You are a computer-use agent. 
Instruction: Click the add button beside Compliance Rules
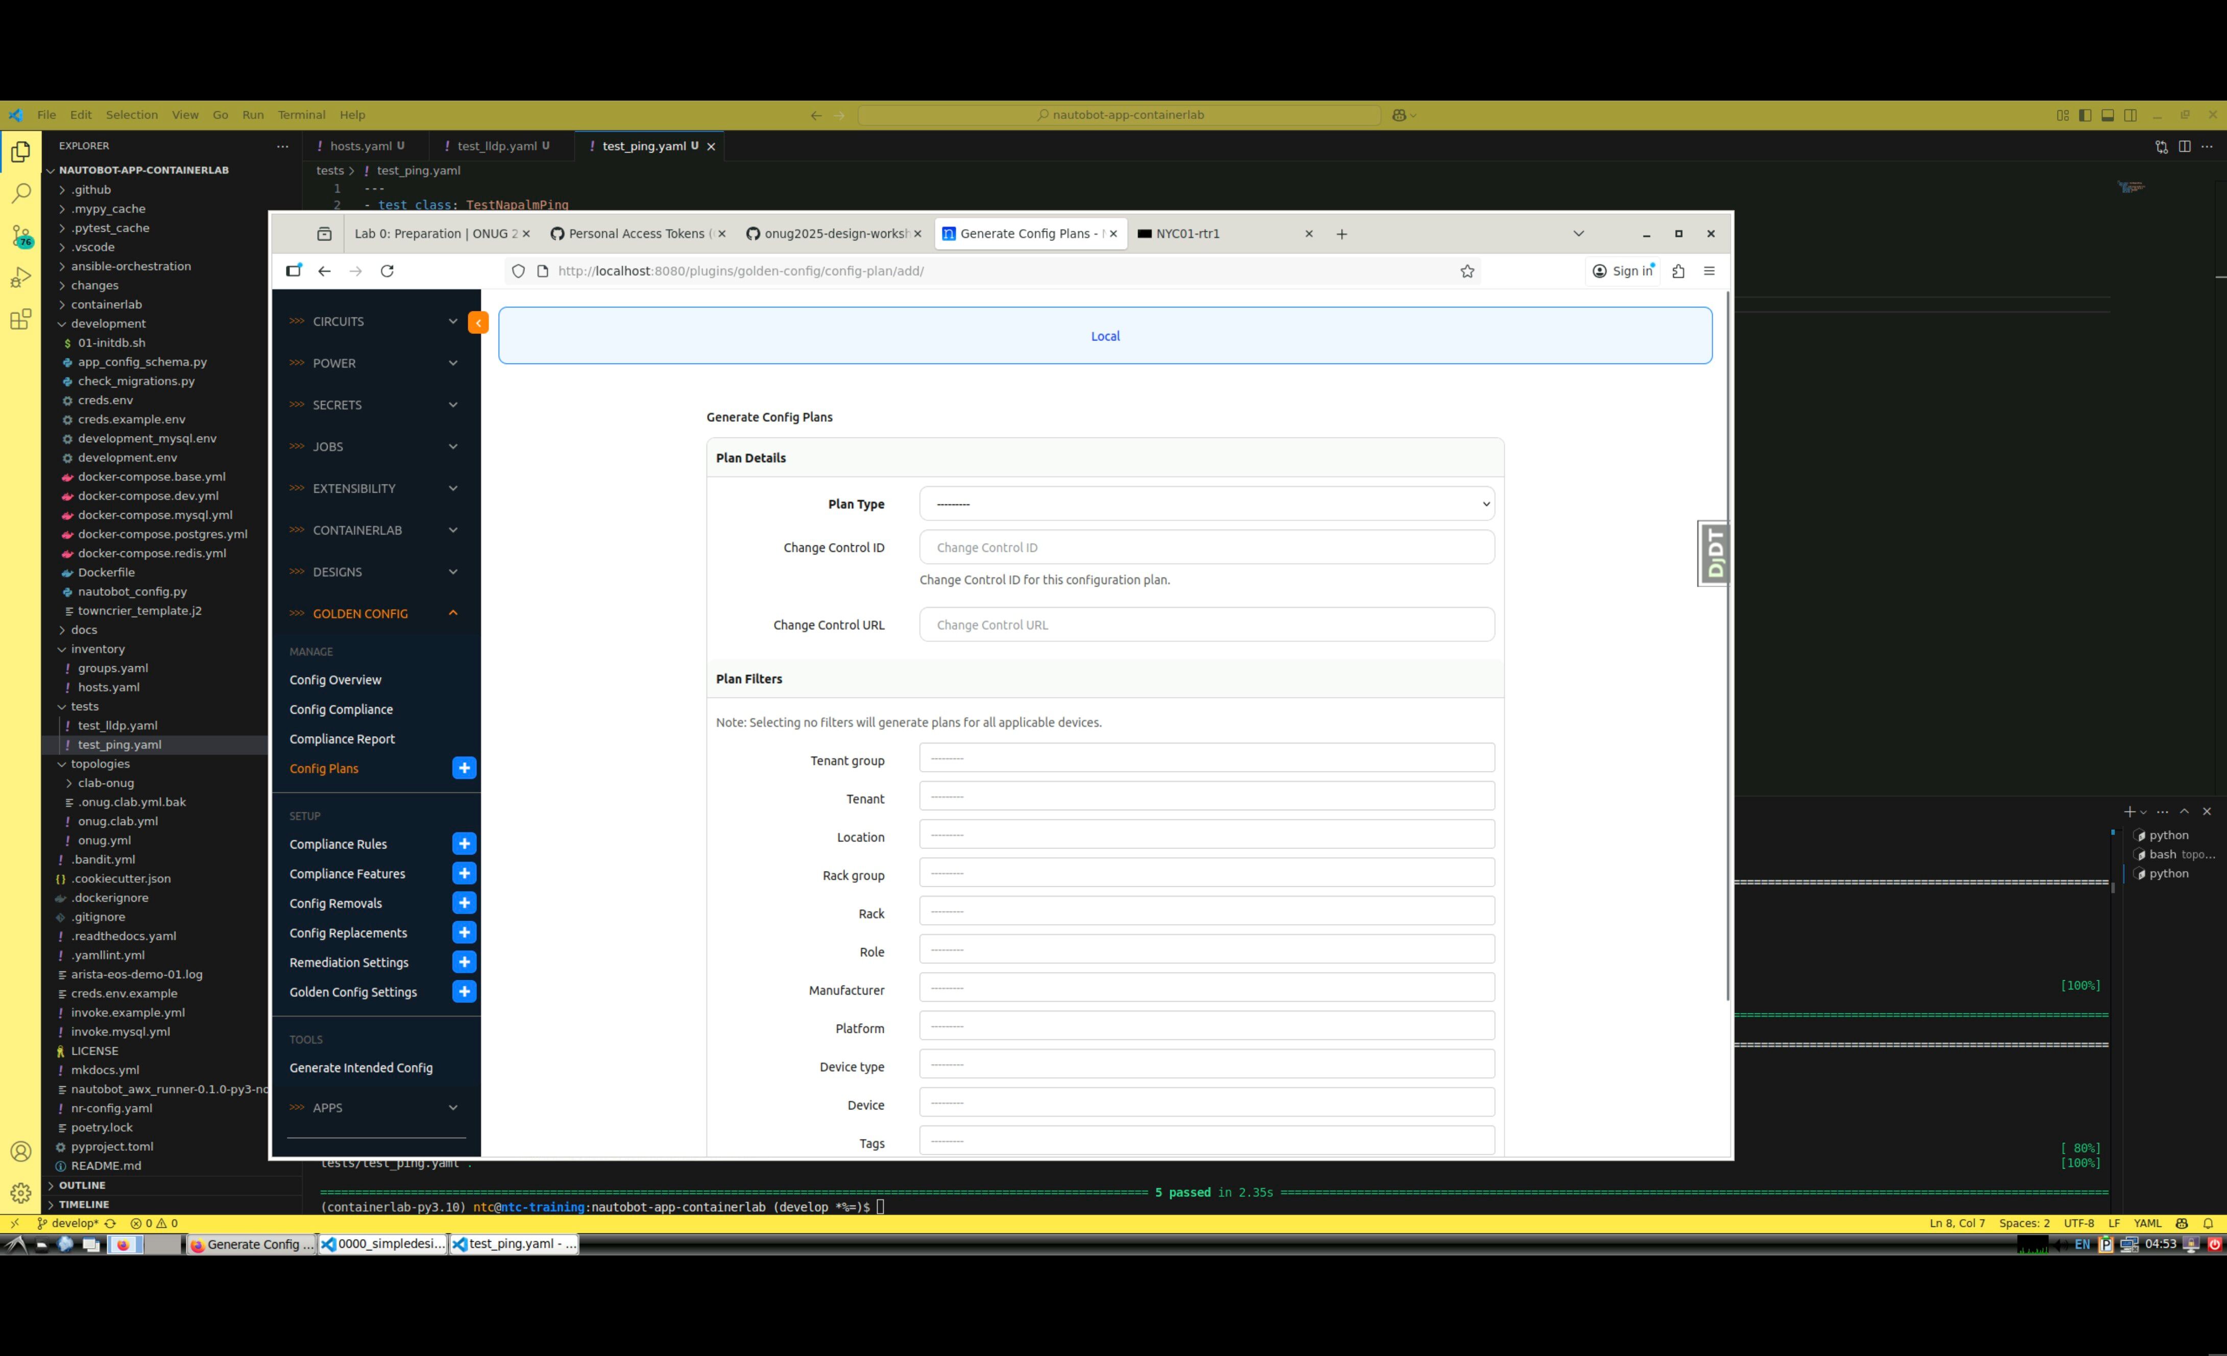coord(464,843)
